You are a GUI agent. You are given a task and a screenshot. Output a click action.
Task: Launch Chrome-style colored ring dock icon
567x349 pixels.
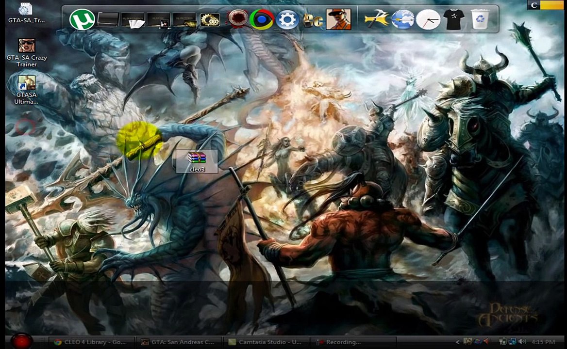(x=262, y=19)
